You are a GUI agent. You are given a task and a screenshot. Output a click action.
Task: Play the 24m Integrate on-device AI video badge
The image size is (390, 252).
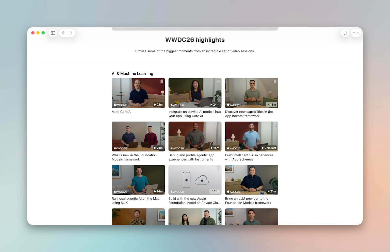point(215,105)
